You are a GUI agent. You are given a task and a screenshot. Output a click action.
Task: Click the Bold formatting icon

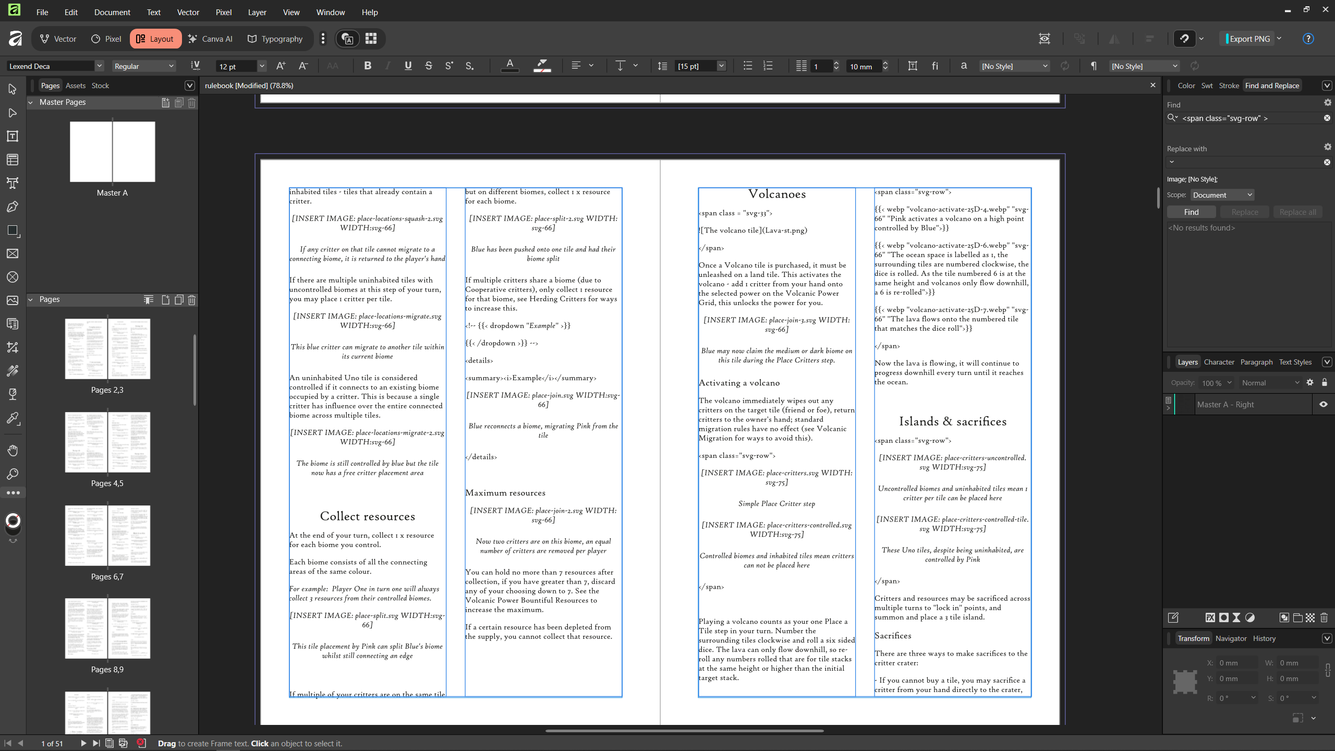368,66
